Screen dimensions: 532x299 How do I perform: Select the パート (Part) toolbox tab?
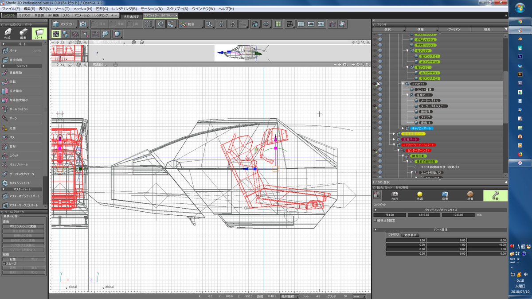click(39, 34)
